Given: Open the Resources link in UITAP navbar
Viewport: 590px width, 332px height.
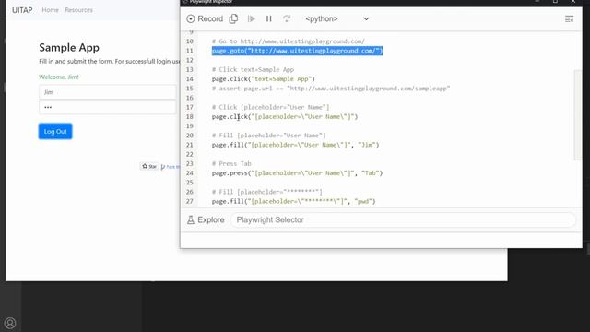Looking at the screenshot, I should [78, 10].
